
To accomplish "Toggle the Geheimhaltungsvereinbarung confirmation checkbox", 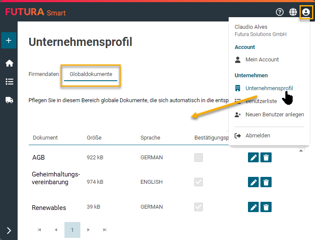I will 198,182.
